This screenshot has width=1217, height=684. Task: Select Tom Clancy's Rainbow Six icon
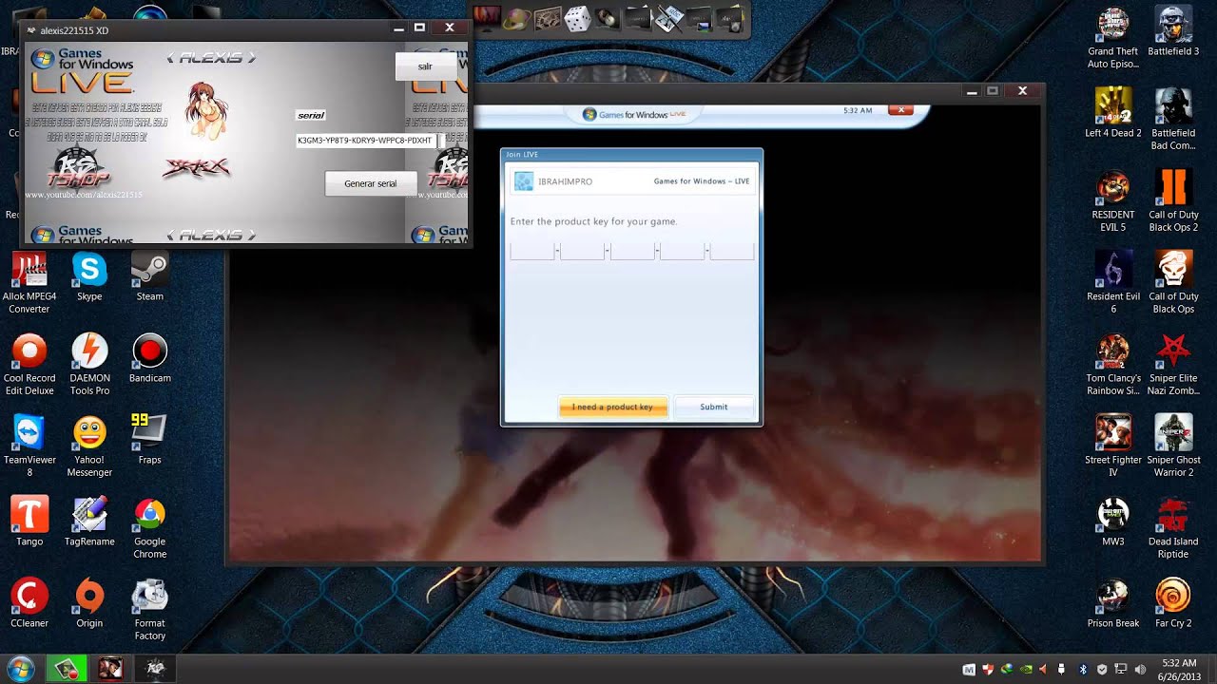[x=1113, y=351]
